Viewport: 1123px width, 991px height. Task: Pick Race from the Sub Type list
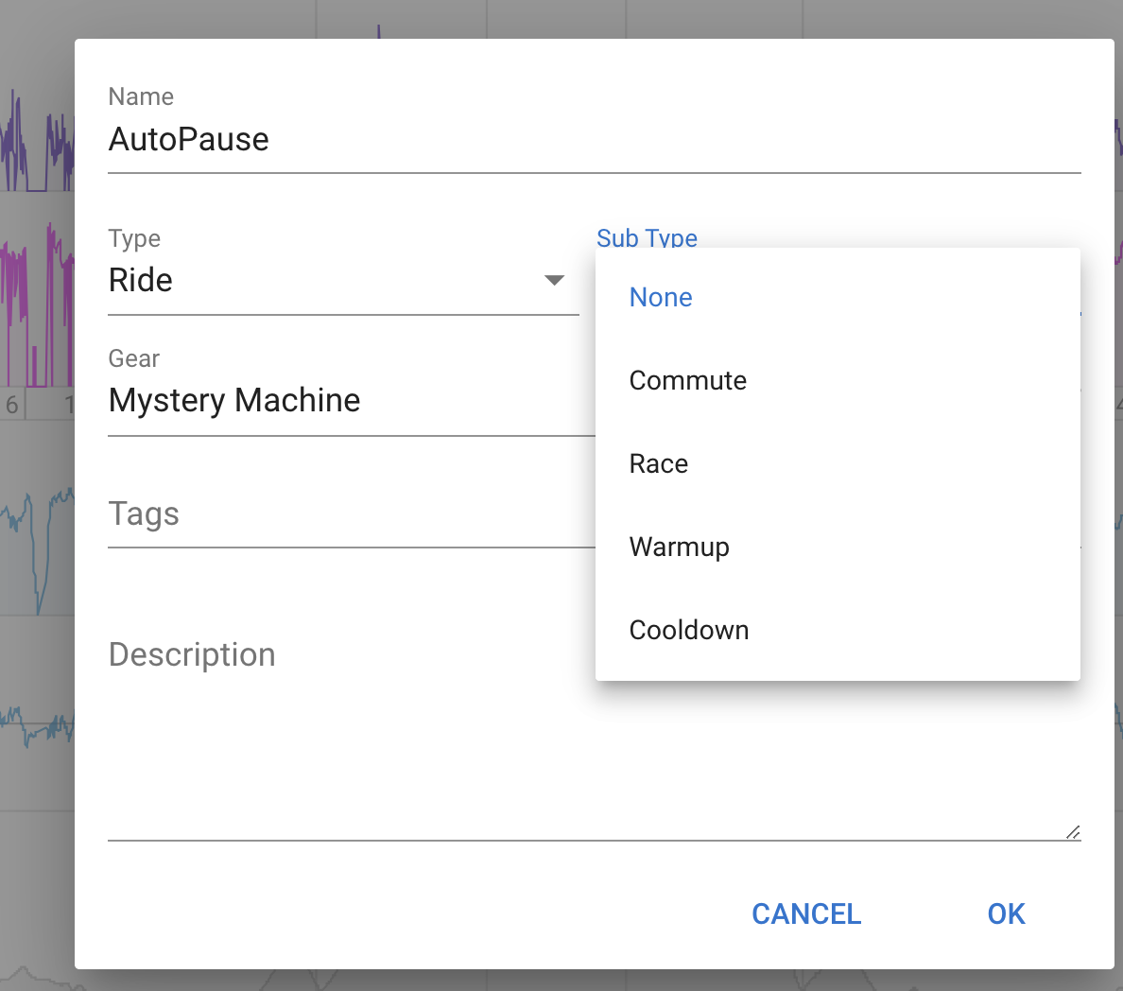coord(838,463)
